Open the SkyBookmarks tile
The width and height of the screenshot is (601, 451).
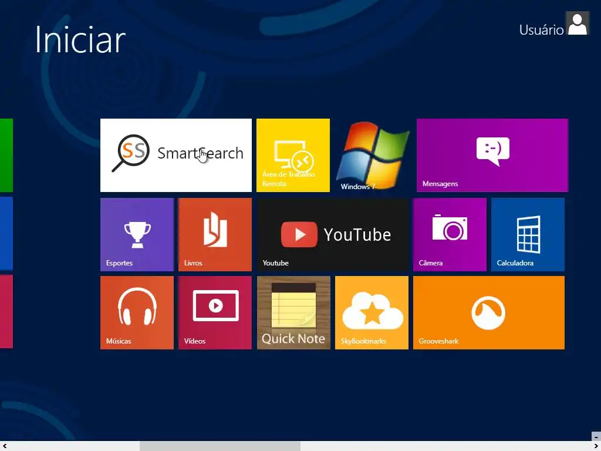[x=372, y=312]
